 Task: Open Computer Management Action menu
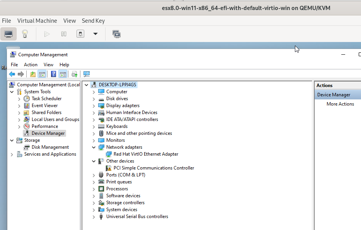click(x=31, y=65)
